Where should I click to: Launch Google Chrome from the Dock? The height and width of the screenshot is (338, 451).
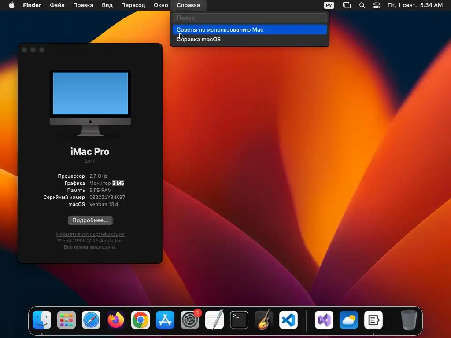point(140,320)
